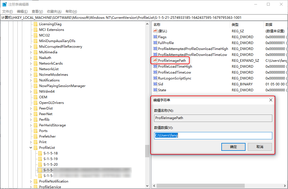Click the S-1-5-18 folder icon

(x=40, y=153)
